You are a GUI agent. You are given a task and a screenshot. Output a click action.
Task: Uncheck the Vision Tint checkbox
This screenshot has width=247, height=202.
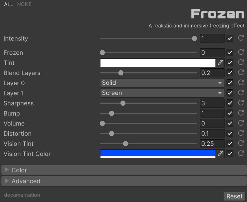click(x=230, y=144)
